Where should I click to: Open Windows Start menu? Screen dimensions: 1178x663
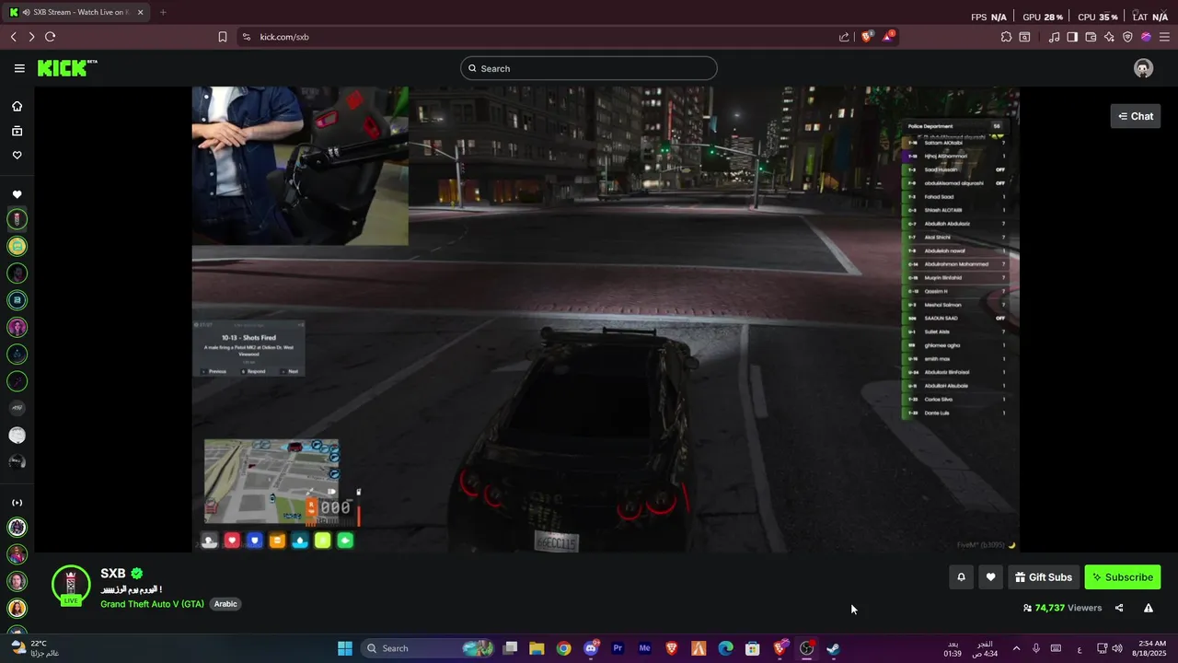(x=345, y=648)
